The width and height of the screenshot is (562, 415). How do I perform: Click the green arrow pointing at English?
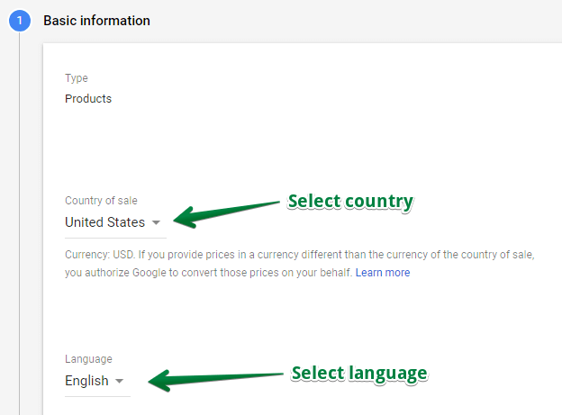215,379
